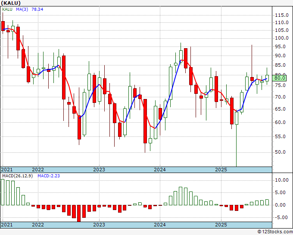The height and width of the screenshot is (235, 293).
Task: Click the MA(3) legend label
Action: (22, 9)
